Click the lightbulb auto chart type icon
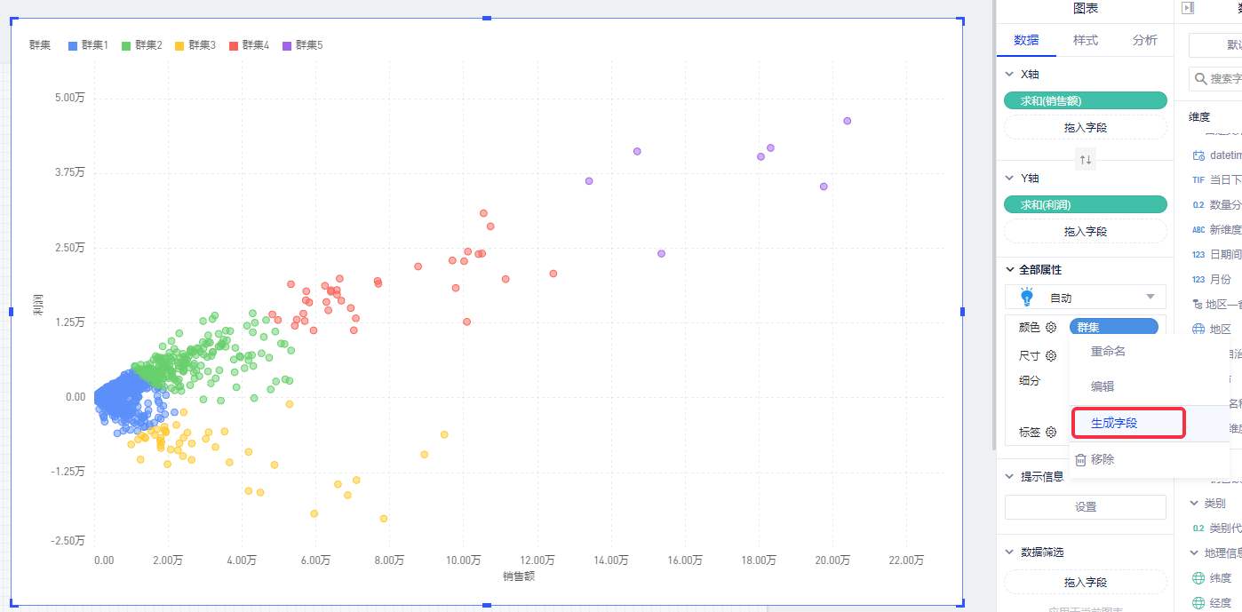The height and width of the screenshot is (612, 1242). coord(1027,298)
